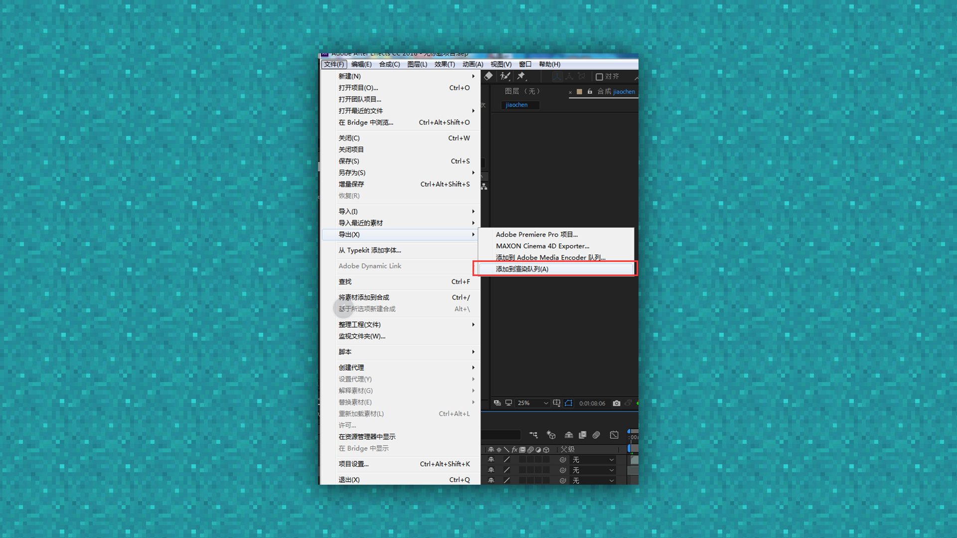Click 保存(S) in the File menu
Viewport: 957px width, 538px height.
pyautogui.click(x=401, y=161)
